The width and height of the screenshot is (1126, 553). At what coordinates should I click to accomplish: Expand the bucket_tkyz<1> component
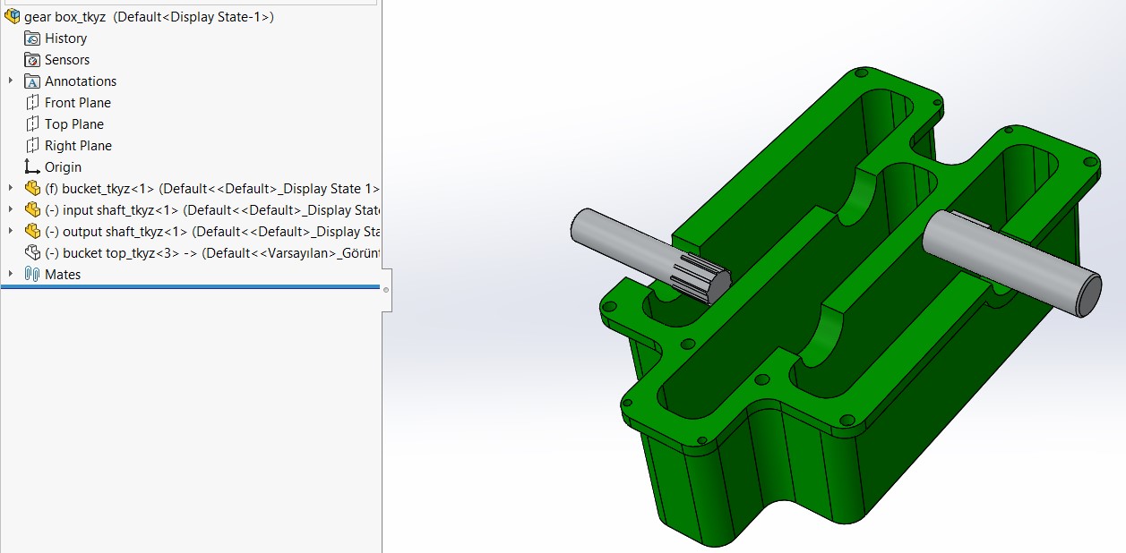(11, 188)
